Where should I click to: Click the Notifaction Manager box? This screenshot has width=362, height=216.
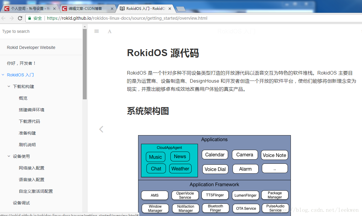186,209
